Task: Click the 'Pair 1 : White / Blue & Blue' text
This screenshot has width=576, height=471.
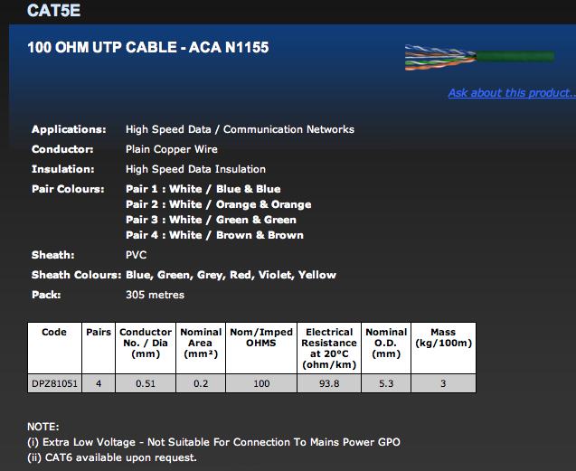Action: [203, 189]
